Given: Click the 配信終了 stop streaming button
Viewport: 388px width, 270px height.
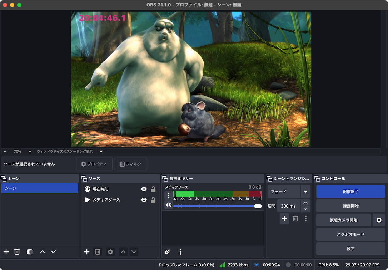Looking at the screenshot, I should pyautogui.click(x=350, y=192).
